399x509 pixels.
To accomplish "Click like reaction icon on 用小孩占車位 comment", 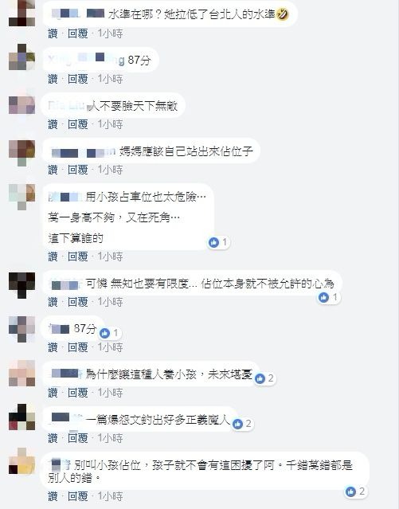I will tap(213, 242).
